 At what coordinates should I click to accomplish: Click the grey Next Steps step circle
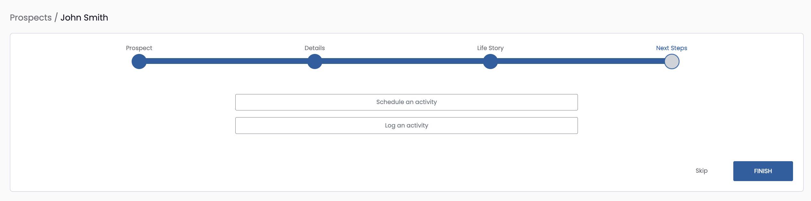tap(672, 61)
